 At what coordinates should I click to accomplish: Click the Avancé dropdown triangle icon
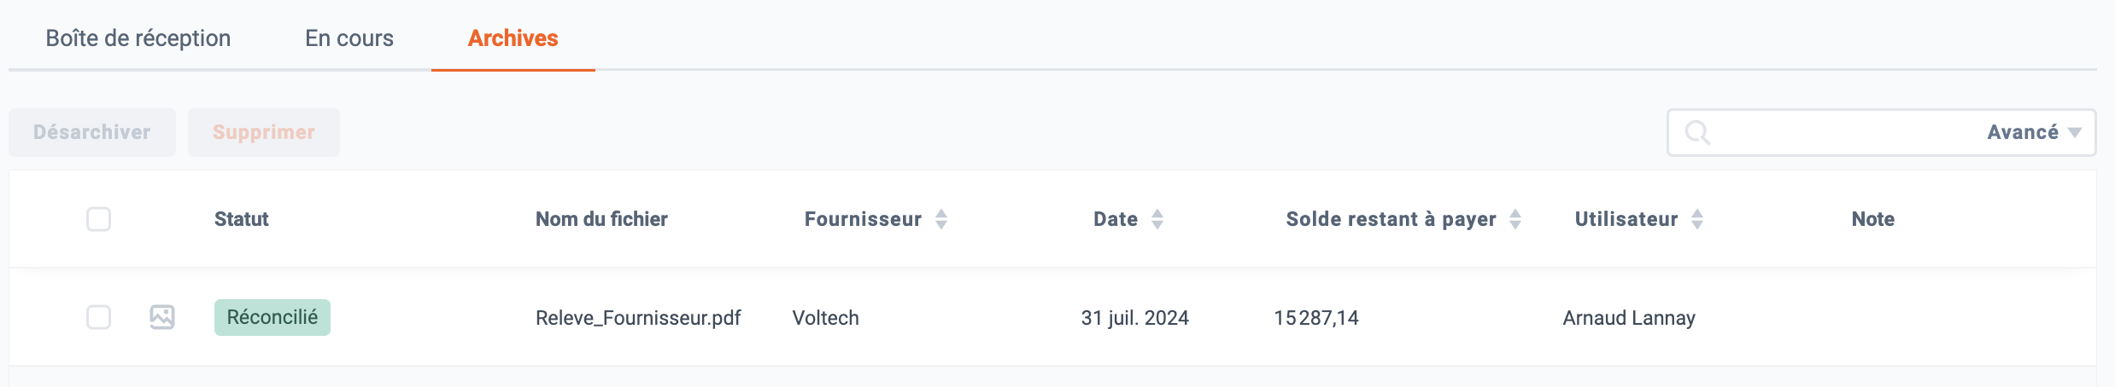click(2075, 133)
